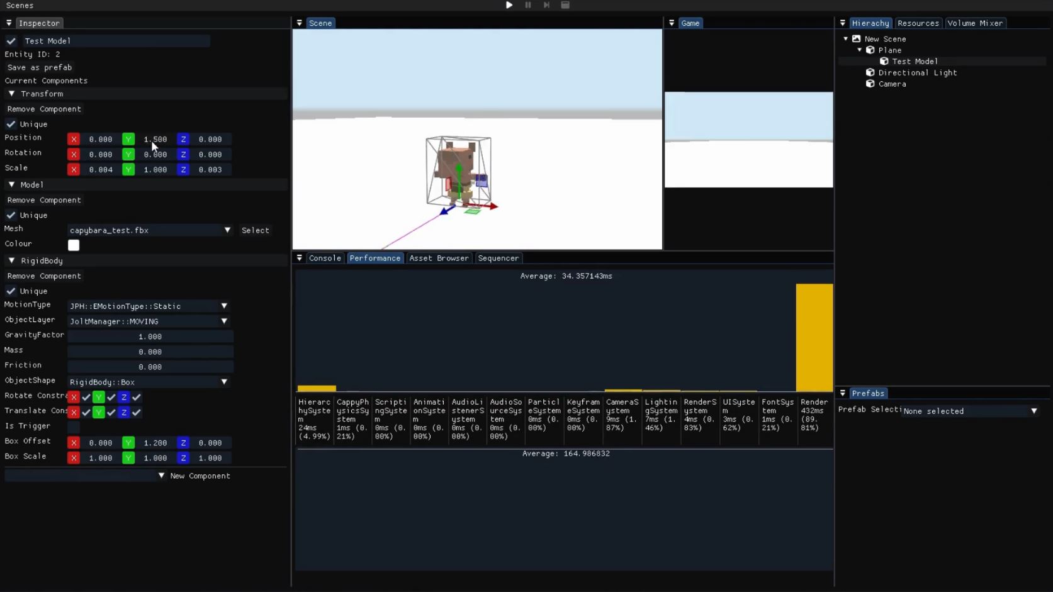Uncheck Unique under the Transform component
1053x592 pixels.
click(x=11, y=124)
